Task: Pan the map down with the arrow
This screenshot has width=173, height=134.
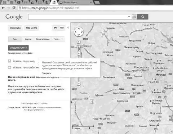Action: (x=79, y=35)
